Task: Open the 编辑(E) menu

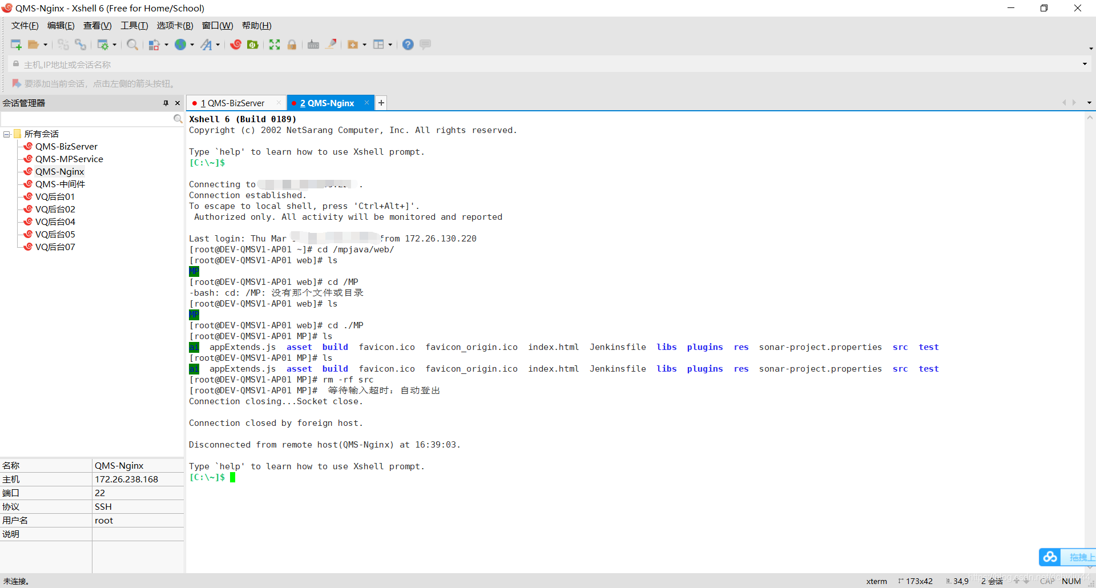Action: coord(61,26)
